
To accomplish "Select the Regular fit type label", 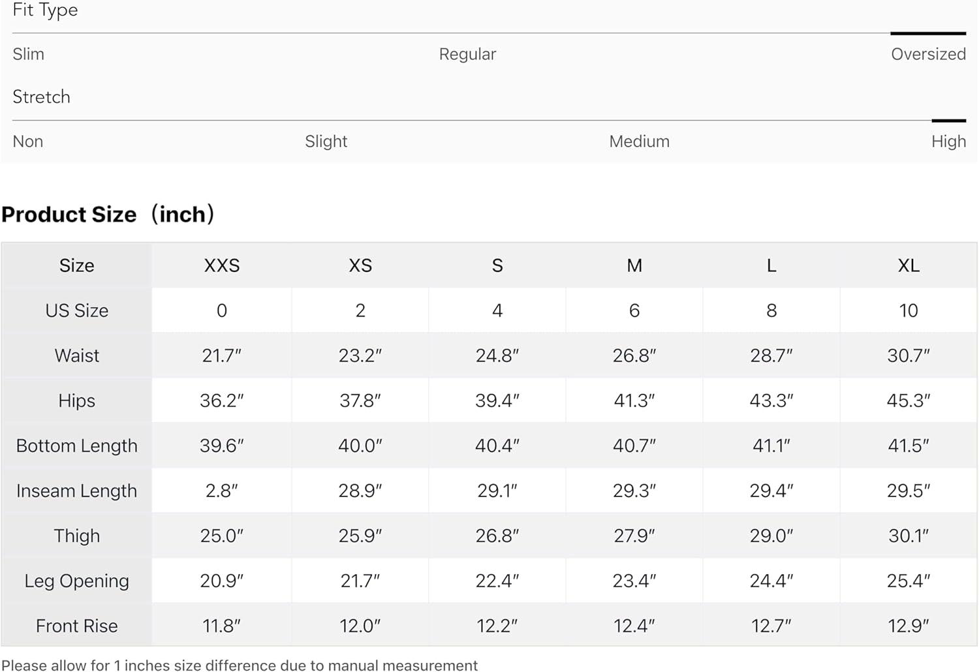I will [x=467, y=54].
